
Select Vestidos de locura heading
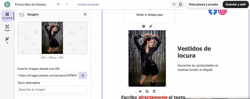pos(194,52)
